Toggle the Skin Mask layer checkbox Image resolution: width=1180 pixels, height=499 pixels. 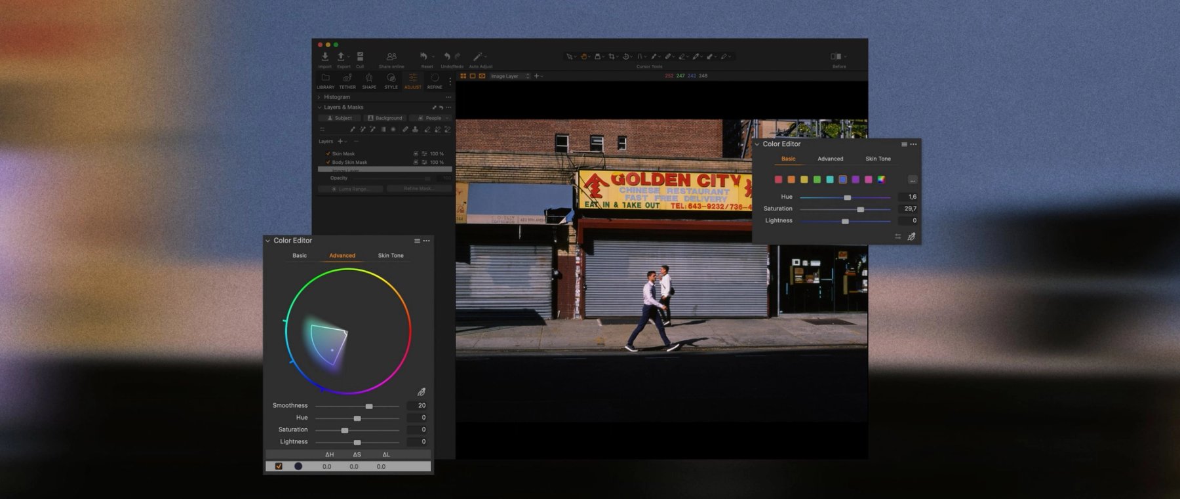(x=328, y=153)
